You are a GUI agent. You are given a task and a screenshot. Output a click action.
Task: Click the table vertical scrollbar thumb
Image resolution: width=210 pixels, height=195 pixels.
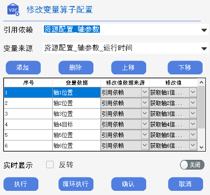point(201,107)
